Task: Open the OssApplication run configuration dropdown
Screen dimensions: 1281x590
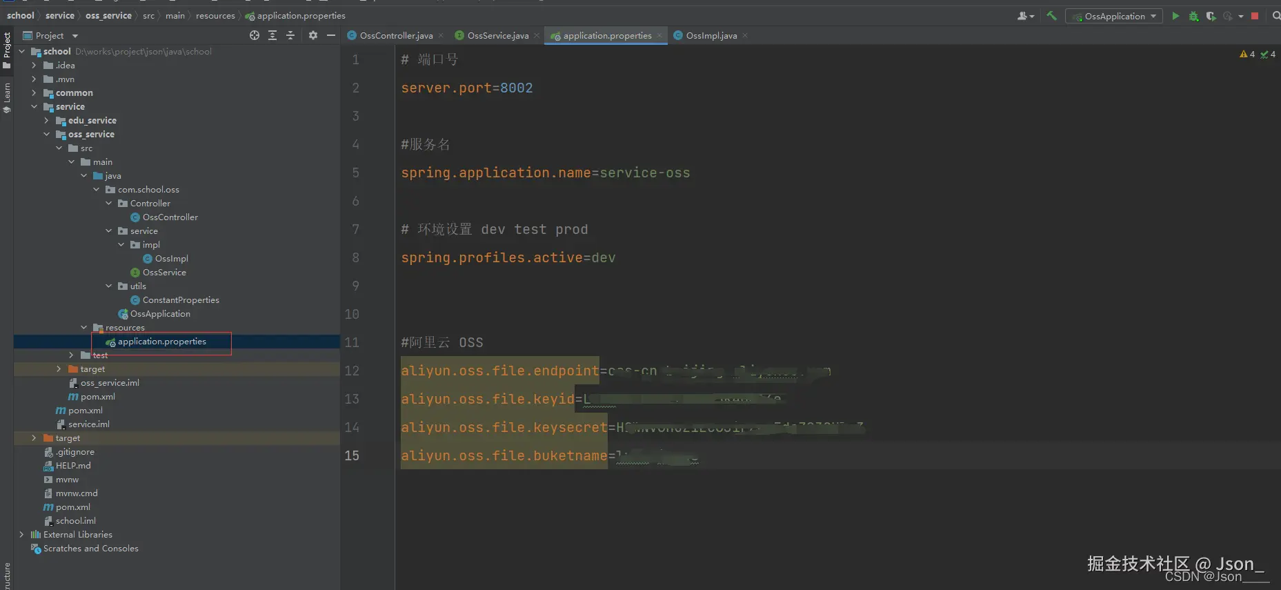Action: (1114, 16)
